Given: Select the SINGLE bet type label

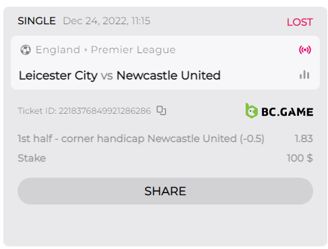Looking at the screenshot, I should coord(36,21).
